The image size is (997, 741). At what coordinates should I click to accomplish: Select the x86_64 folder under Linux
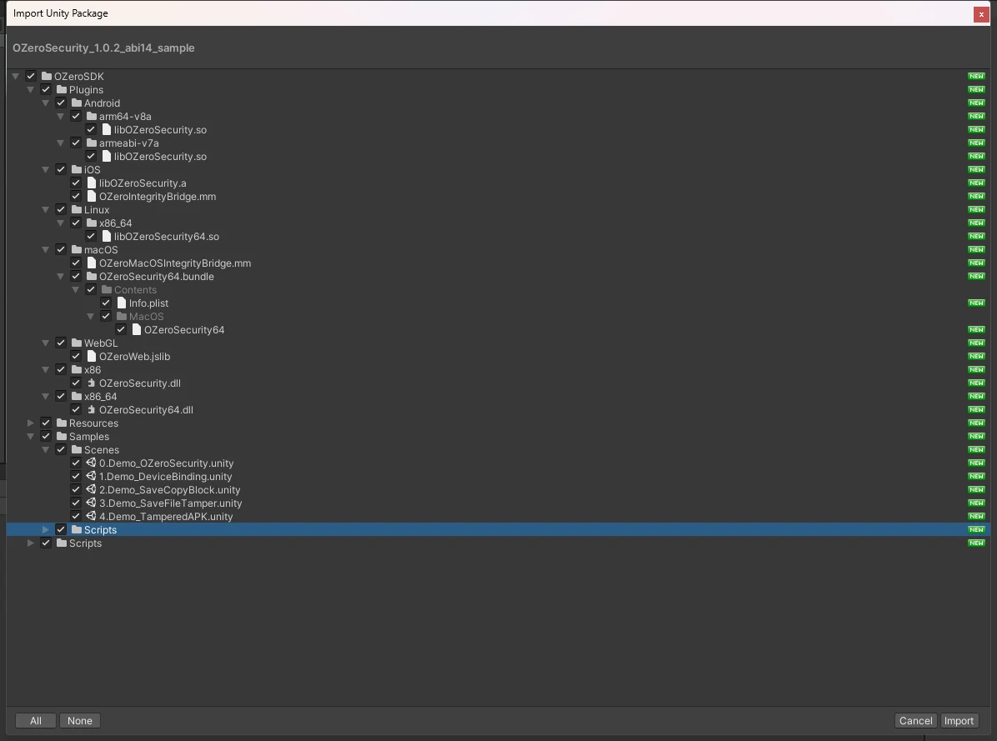(x=499, y=223)
